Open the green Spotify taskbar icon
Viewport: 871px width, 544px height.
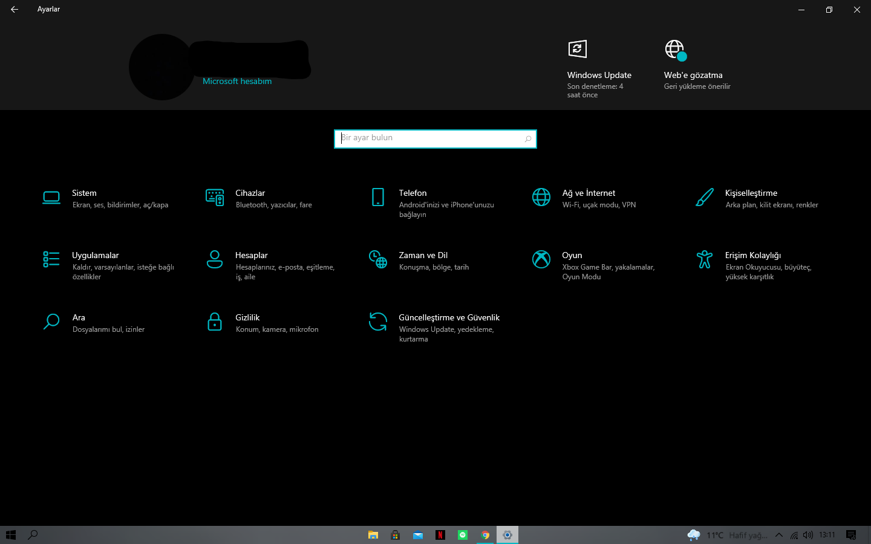coord(463,535)
